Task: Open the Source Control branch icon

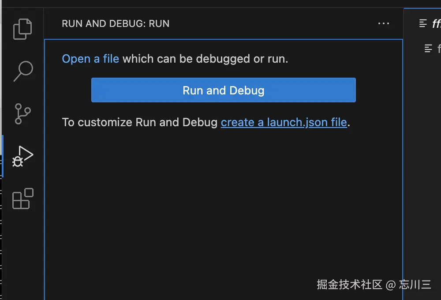Action: (23, 113)
